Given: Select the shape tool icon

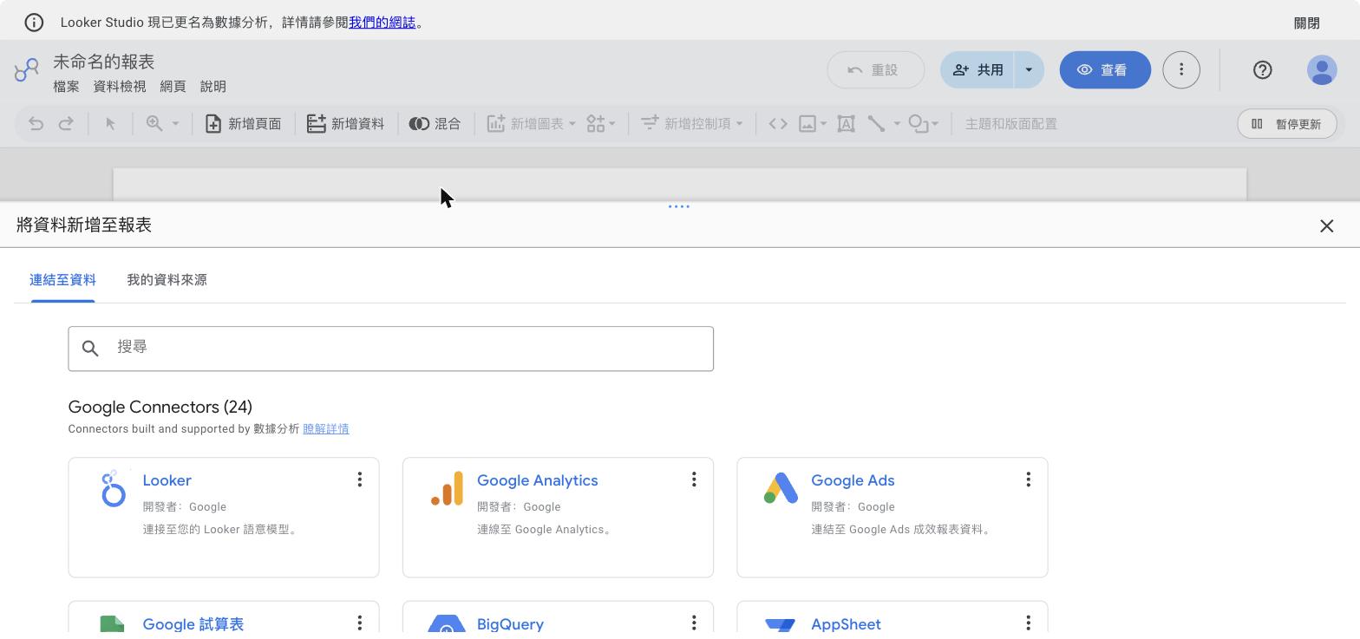Looking at the screenshot, I should click(919, 124).
